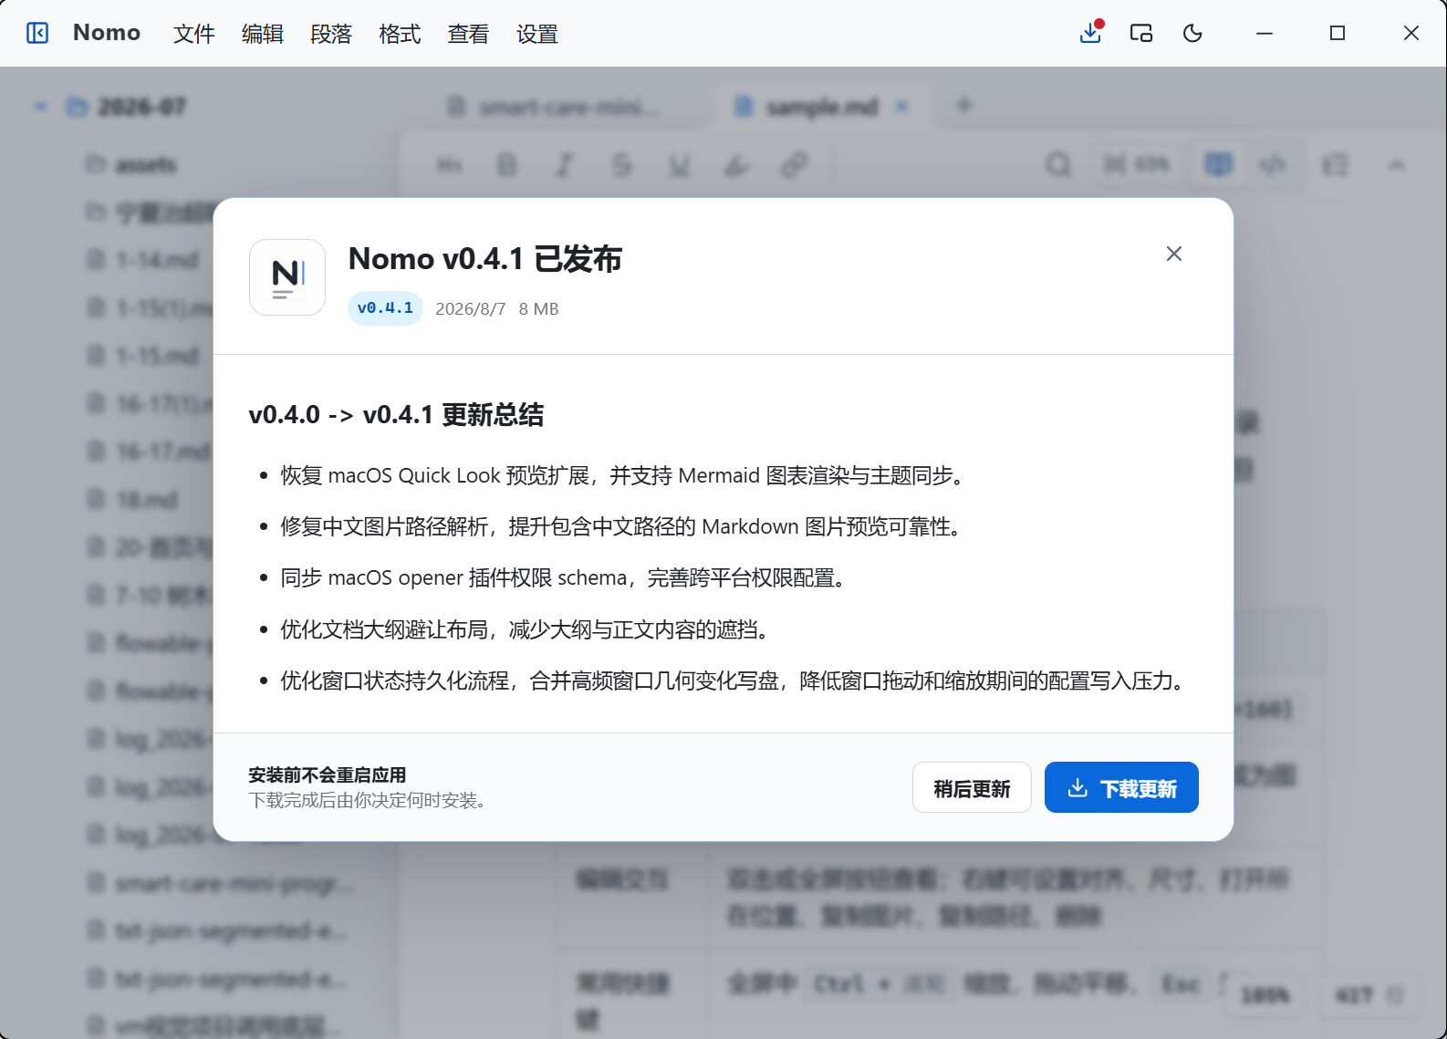Image resolution: width=1447 pixels, height=1039 pixels.
Task: Open search with the magnifier toolbar icon
Action: pyautogui.click(x=1058, y=165)
